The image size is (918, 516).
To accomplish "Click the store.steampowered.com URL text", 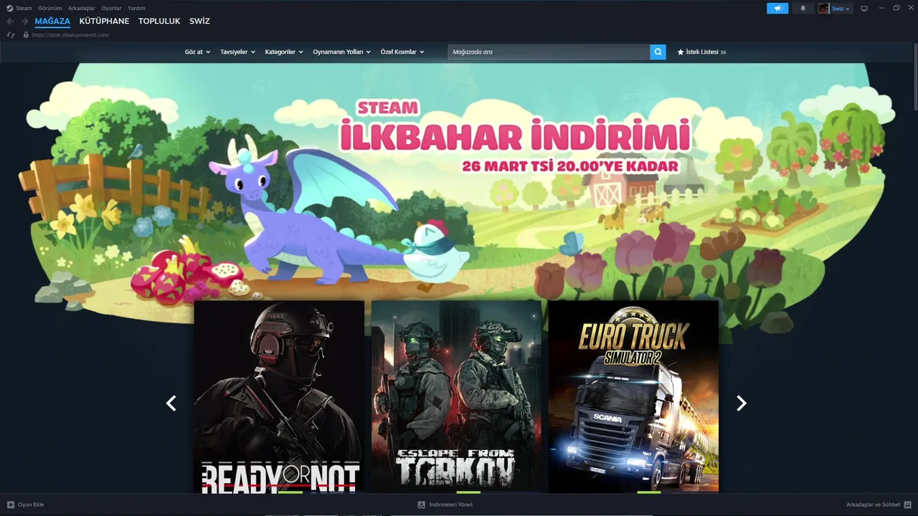I will tap(70, 34).
